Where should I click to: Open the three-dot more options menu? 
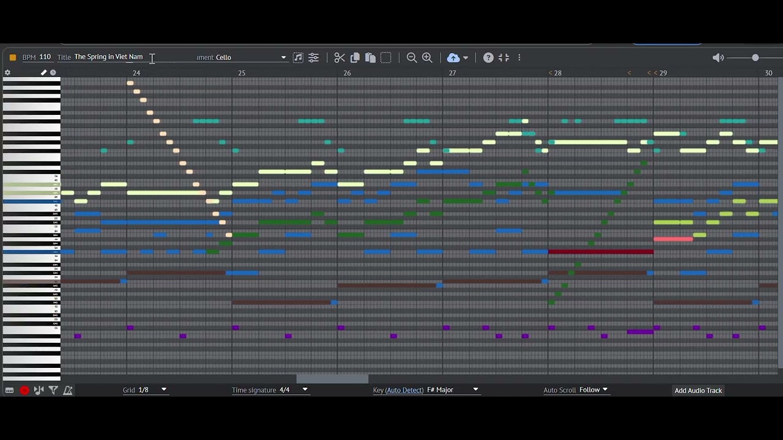click(519, 57)
